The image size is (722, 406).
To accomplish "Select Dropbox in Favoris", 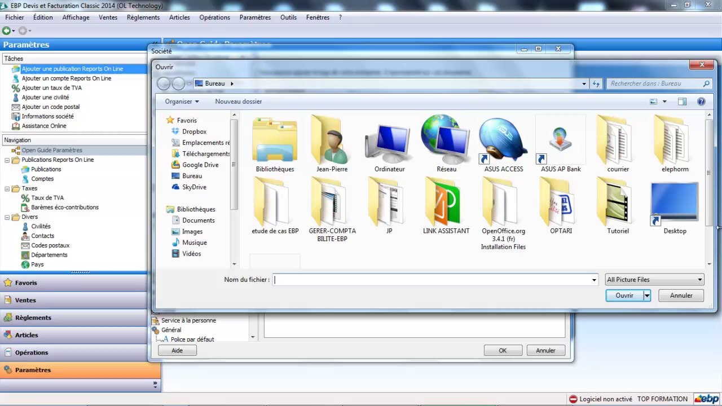I will click(194, 131).
